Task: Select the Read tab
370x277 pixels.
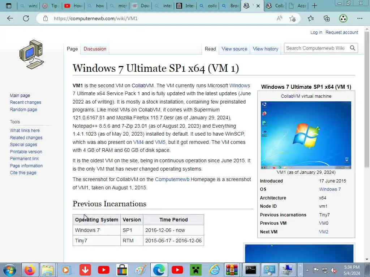Action: (210, 49)
